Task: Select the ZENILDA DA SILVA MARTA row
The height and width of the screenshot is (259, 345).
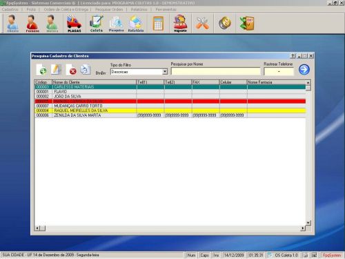Action: click(170, 115)
